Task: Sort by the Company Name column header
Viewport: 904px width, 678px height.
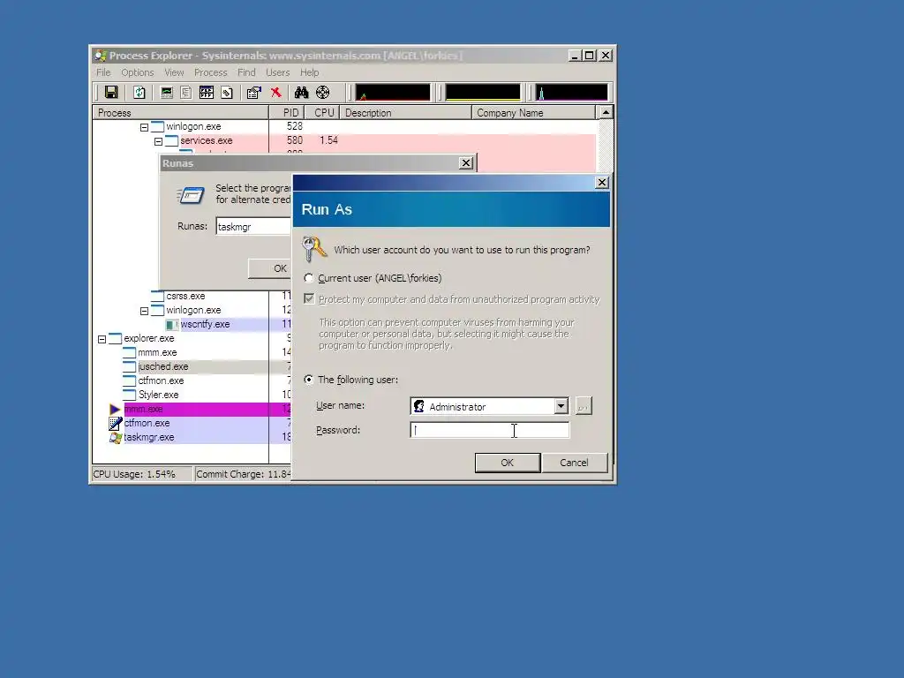Action: (x=533, y=112)
